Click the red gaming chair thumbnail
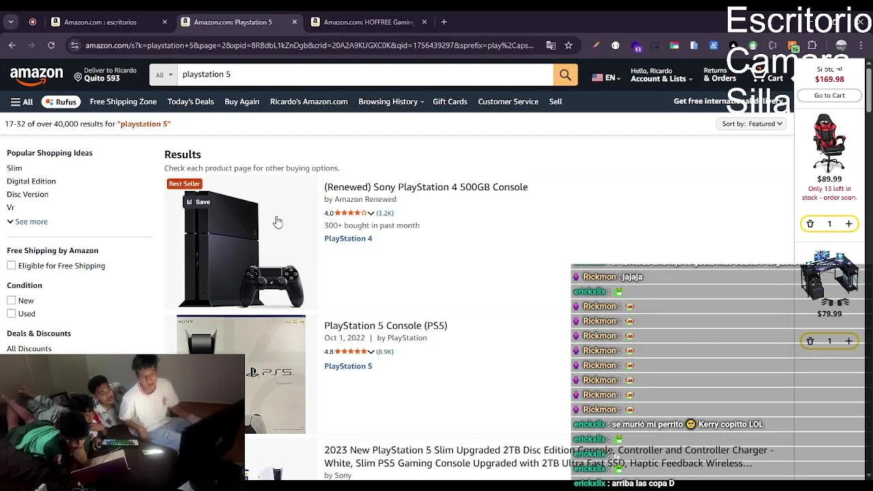Image resolution: width=873 pixels, height=491 pixels. pos(829,143)
